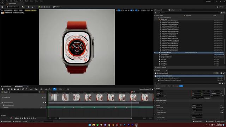Click the Show button in viewport
Screen dimensions: 226x127
click(21, 10)
